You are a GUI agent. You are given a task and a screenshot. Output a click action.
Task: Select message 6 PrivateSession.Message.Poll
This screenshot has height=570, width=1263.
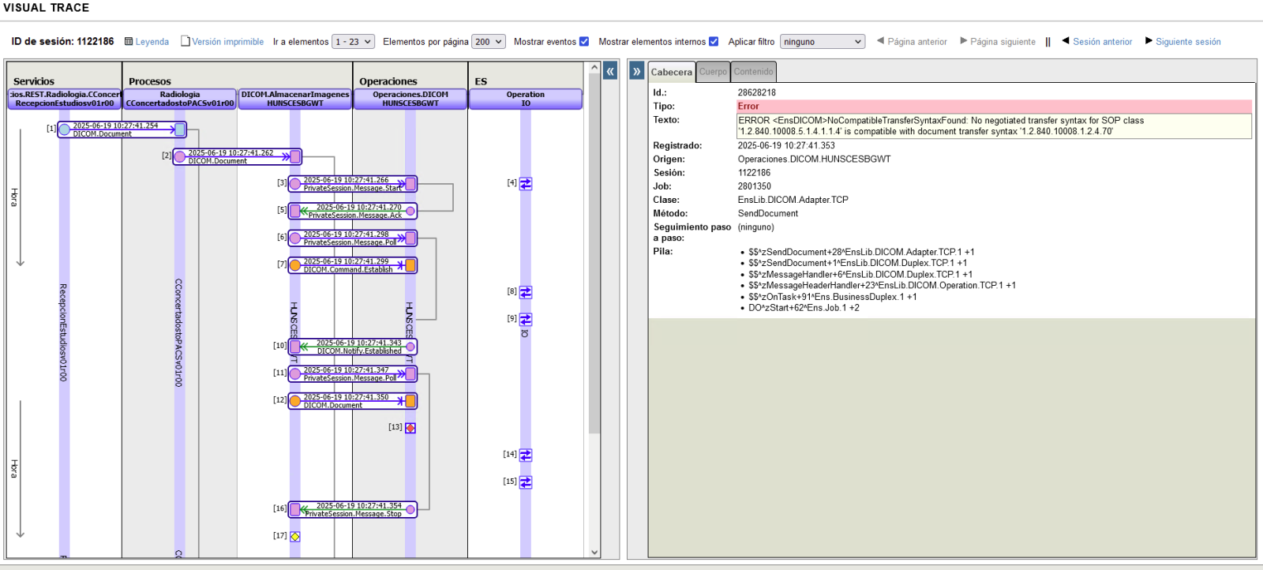click(353, 238)
